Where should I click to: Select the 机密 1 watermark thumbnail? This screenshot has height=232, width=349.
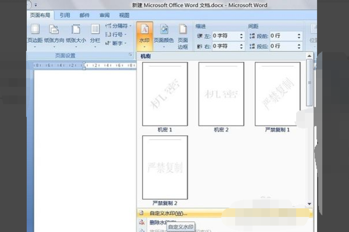[x=165, y=94]
